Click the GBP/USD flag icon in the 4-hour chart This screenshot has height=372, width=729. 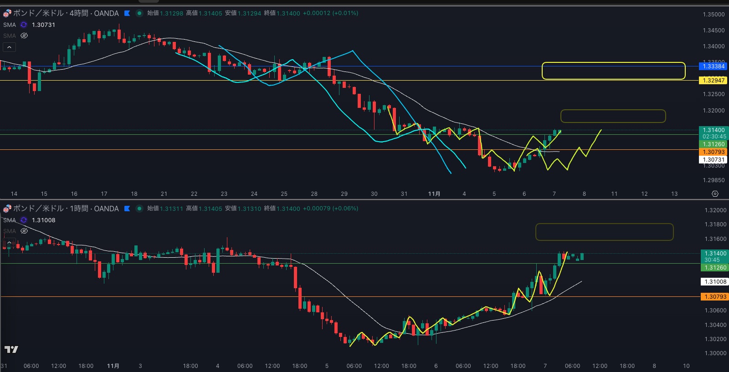tap(7, 13)
